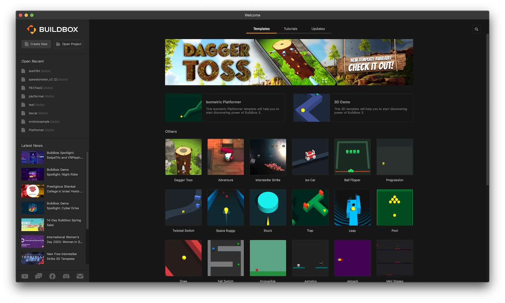
Task: Click the email envelope icon
Action: click(80, 276)
